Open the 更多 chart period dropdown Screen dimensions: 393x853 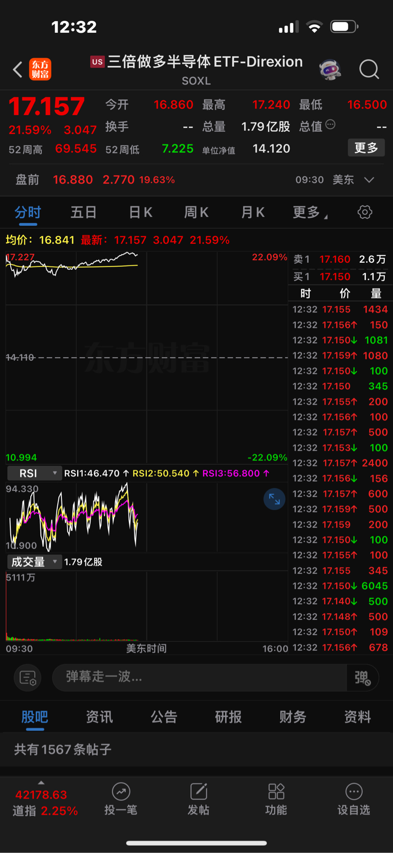coord(310,213)
